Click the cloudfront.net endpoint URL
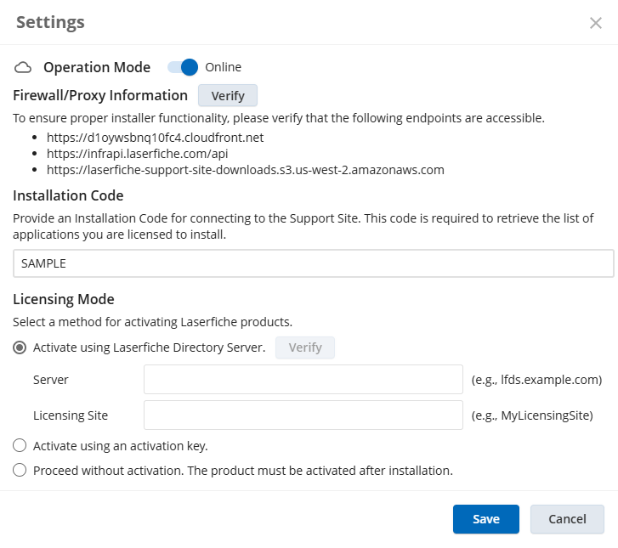This screenshot has height=548, width=618. click(158, 137)
